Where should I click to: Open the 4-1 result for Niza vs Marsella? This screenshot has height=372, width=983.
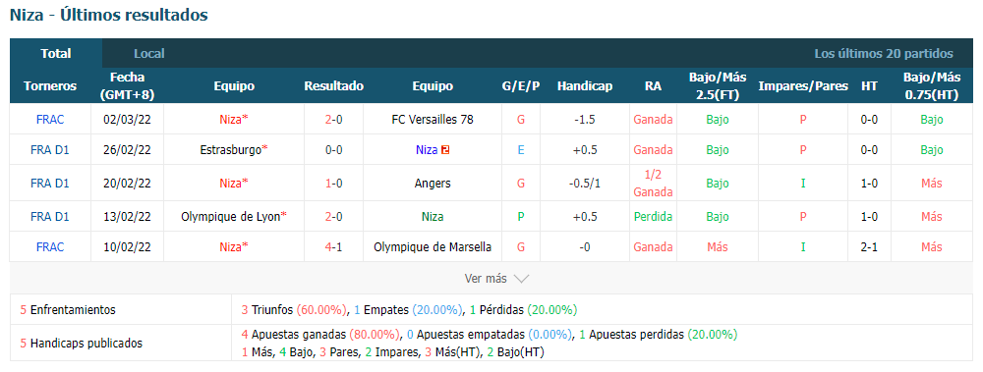pos(333,247)
